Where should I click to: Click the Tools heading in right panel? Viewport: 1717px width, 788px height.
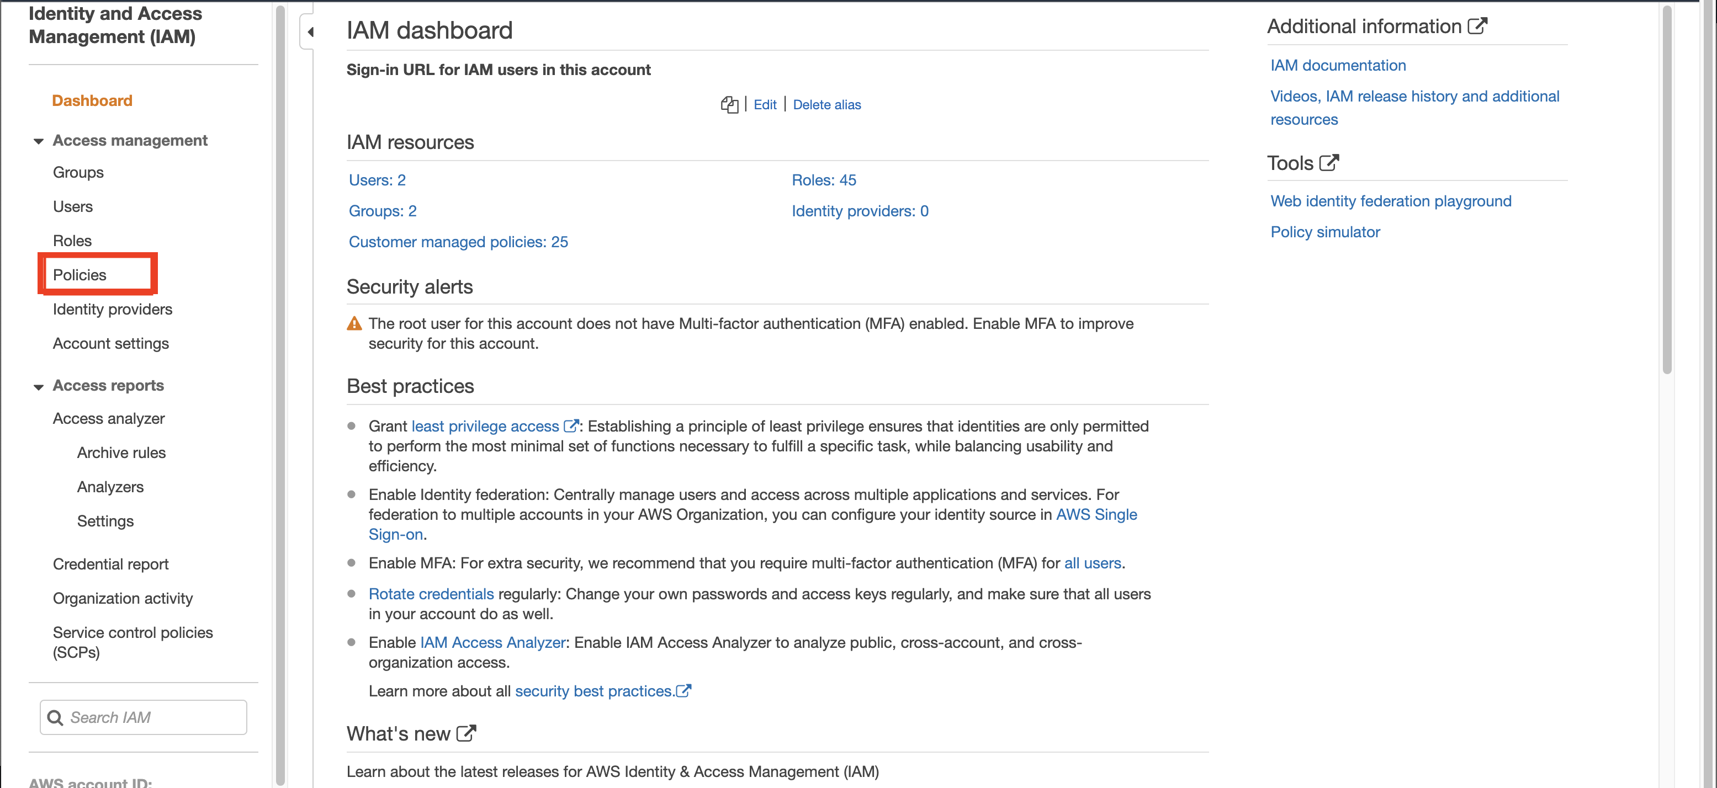click(1290, 163)
